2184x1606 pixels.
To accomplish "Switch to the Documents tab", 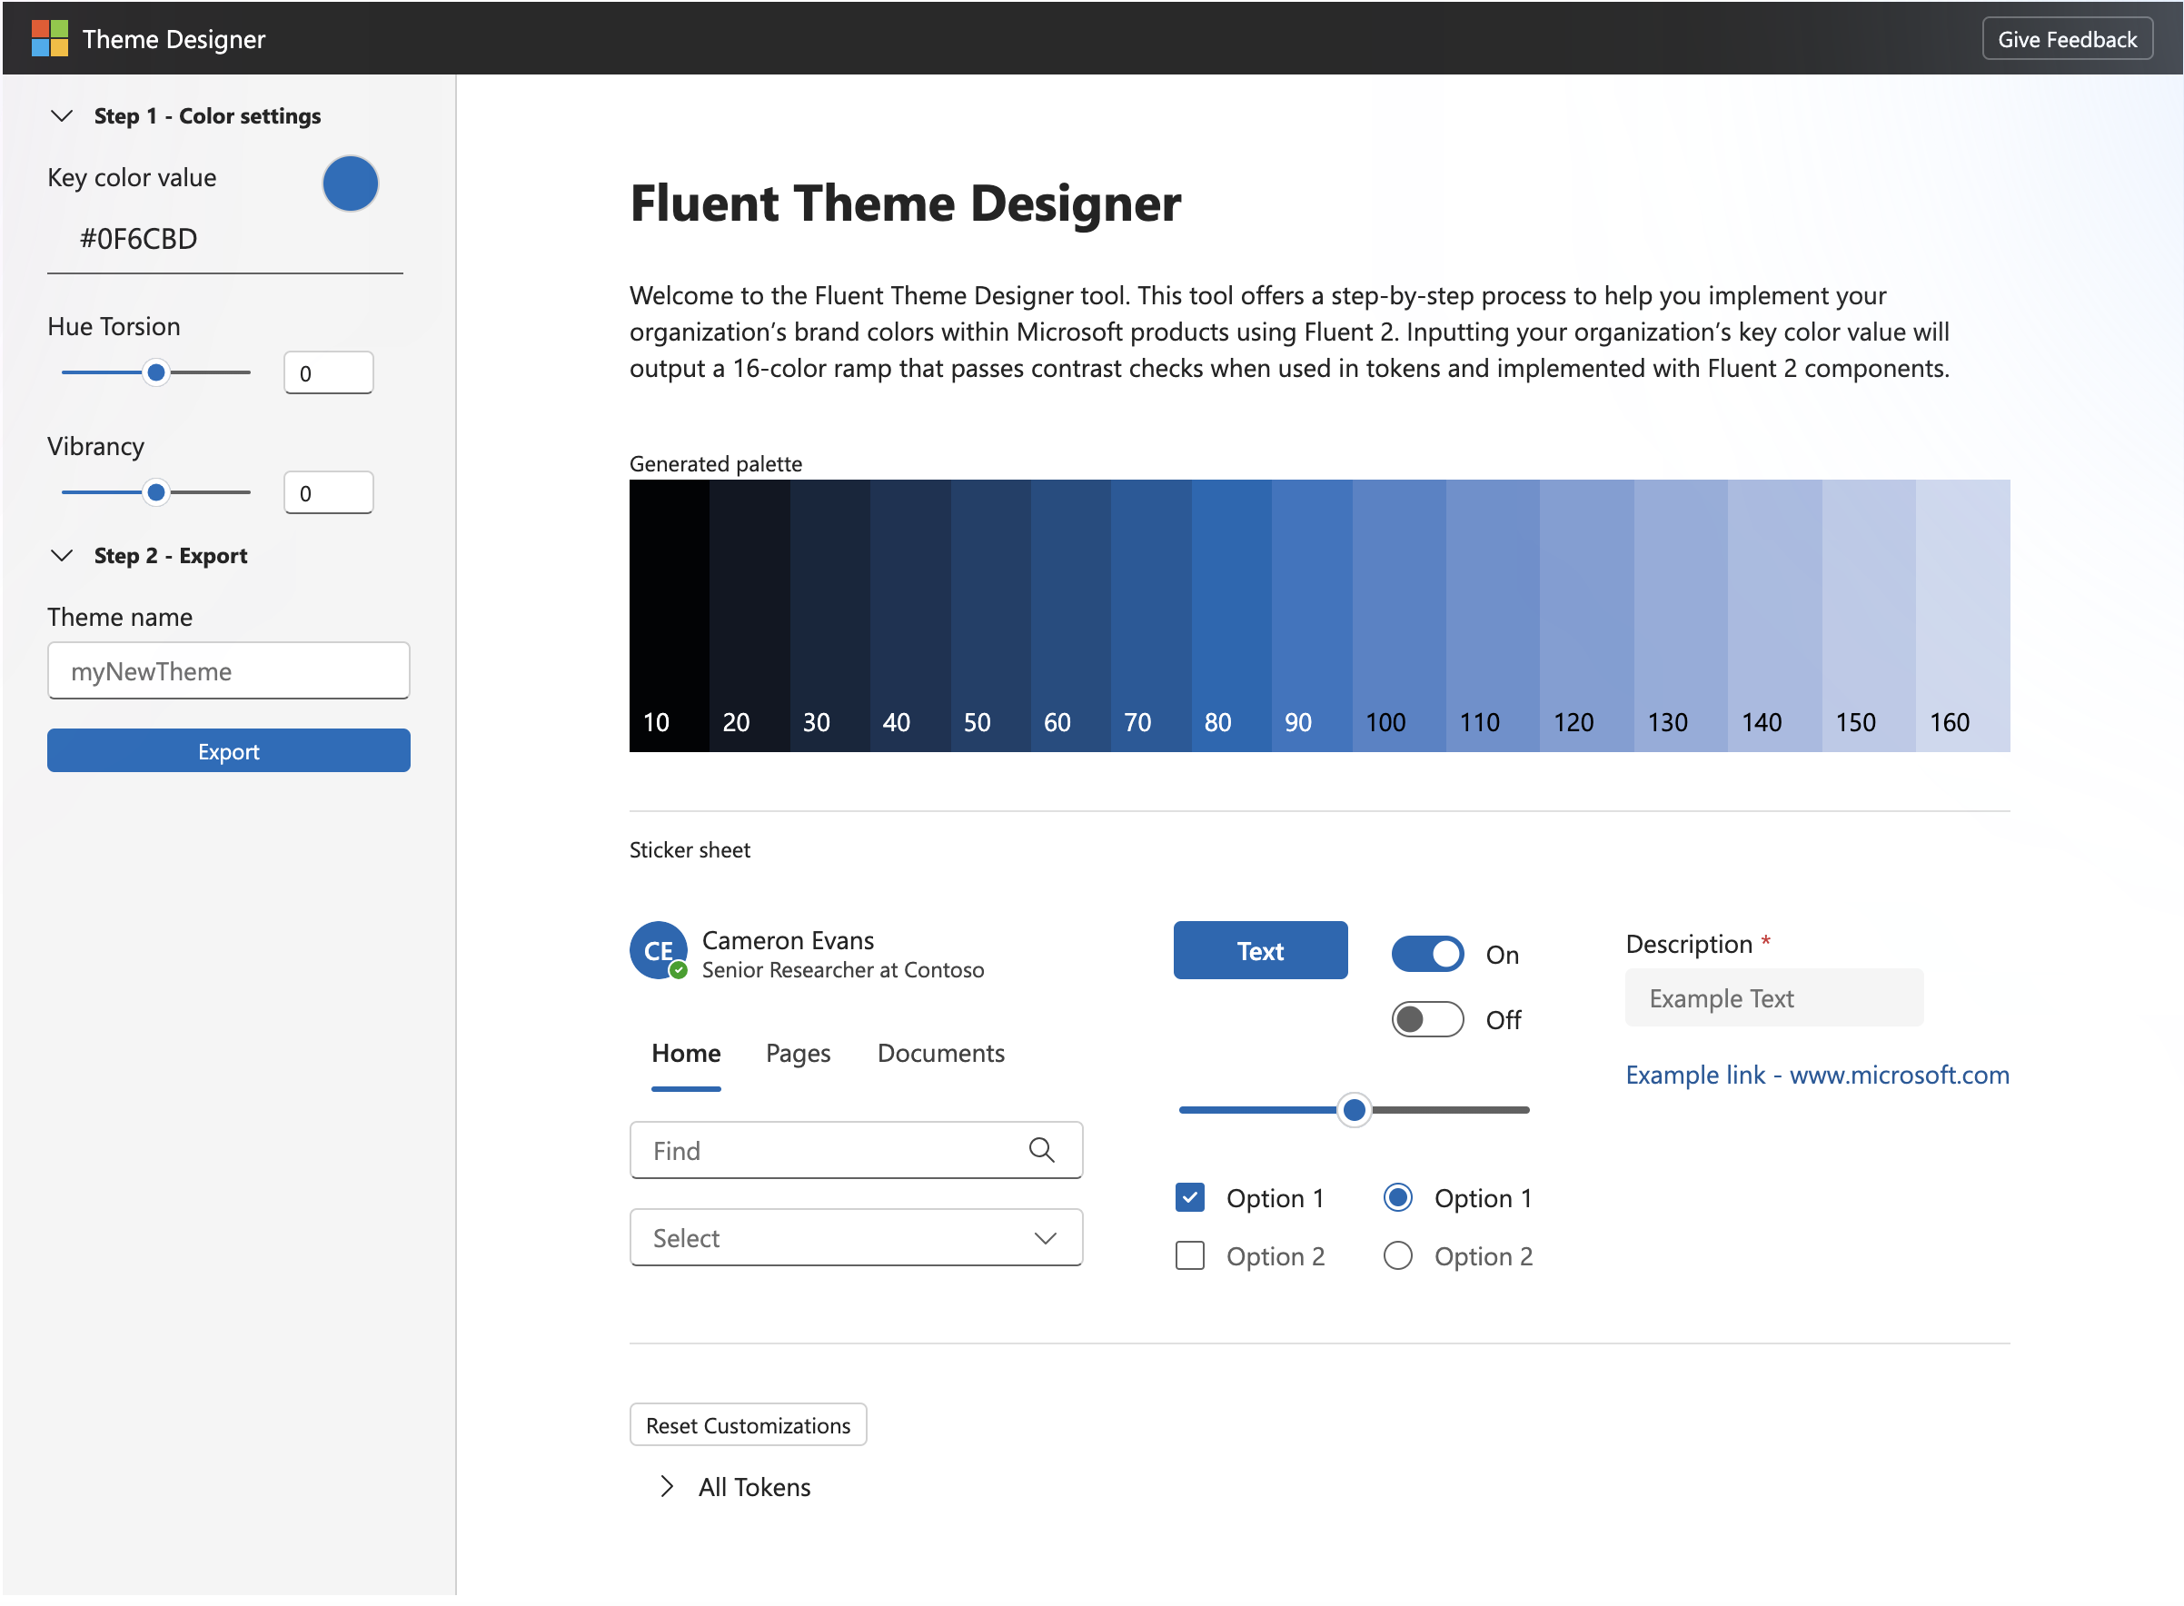I will tap(940, 1053).
